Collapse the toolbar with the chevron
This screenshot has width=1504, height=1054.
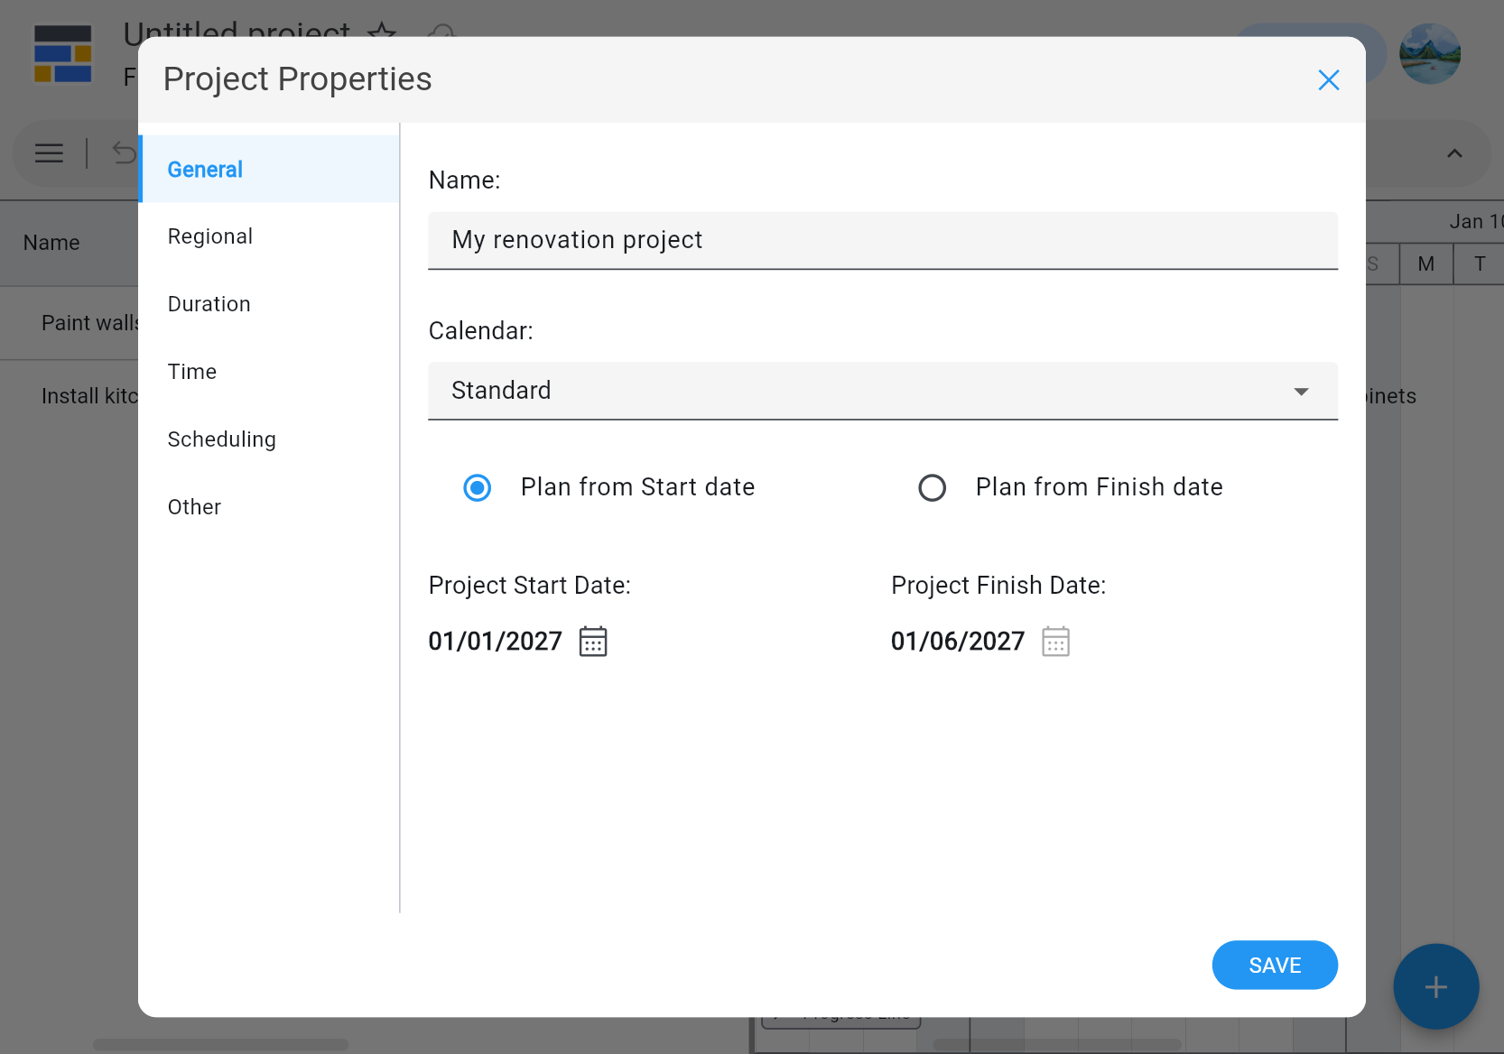(x=1454, y=153)
